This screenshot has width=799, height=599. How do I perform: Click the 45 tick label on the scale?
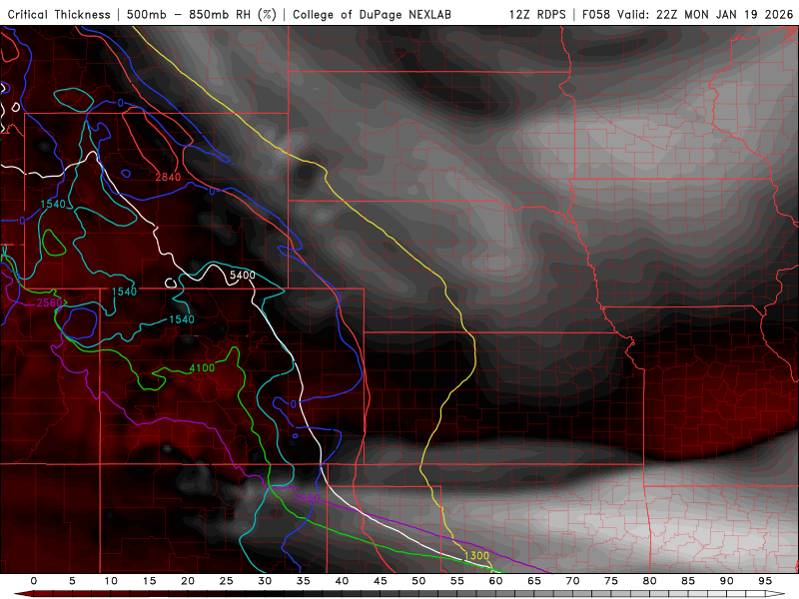tap(381, 581)
